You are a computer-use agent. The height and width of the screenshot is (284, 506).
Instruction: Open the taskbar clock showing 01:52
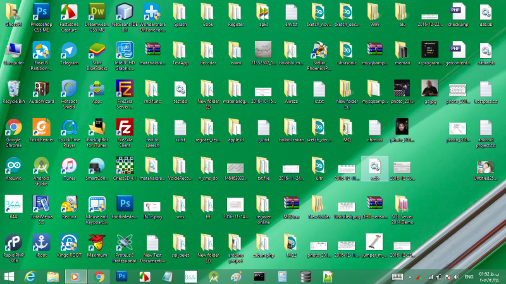pyautogui.click(x=489, y=277)
